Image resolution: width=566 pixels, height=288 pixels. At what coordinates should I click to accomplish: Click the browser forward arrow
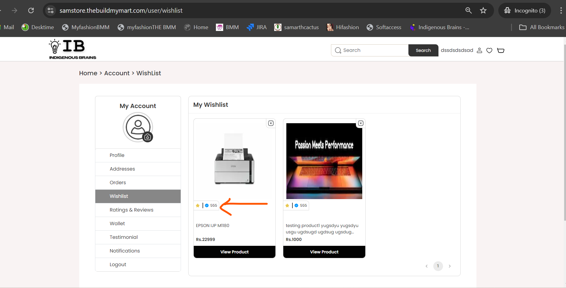15,11
